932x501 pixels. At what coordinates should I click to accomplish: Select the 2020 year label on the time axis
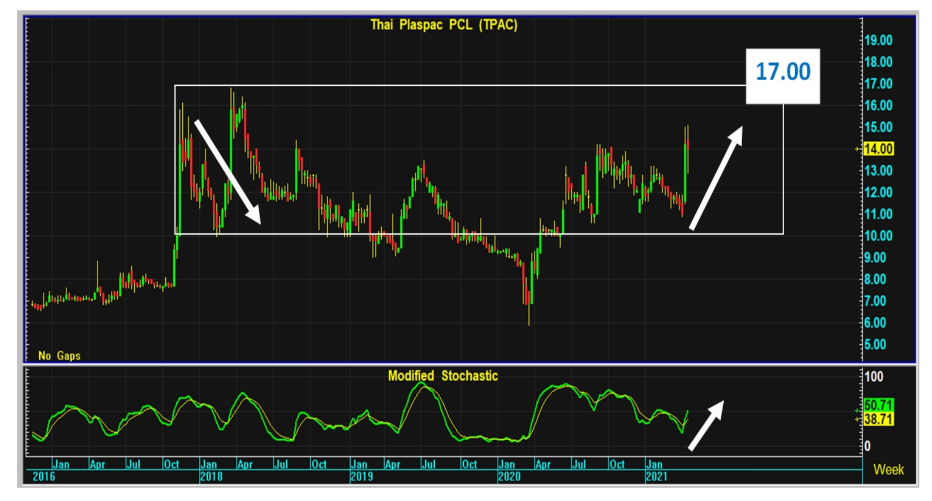(x=509, y=476)
